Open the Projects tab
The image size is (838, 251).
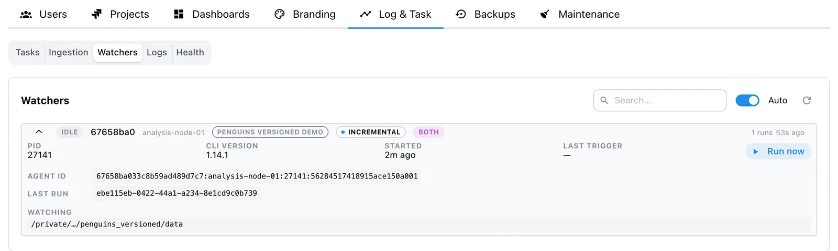[120, 14]
